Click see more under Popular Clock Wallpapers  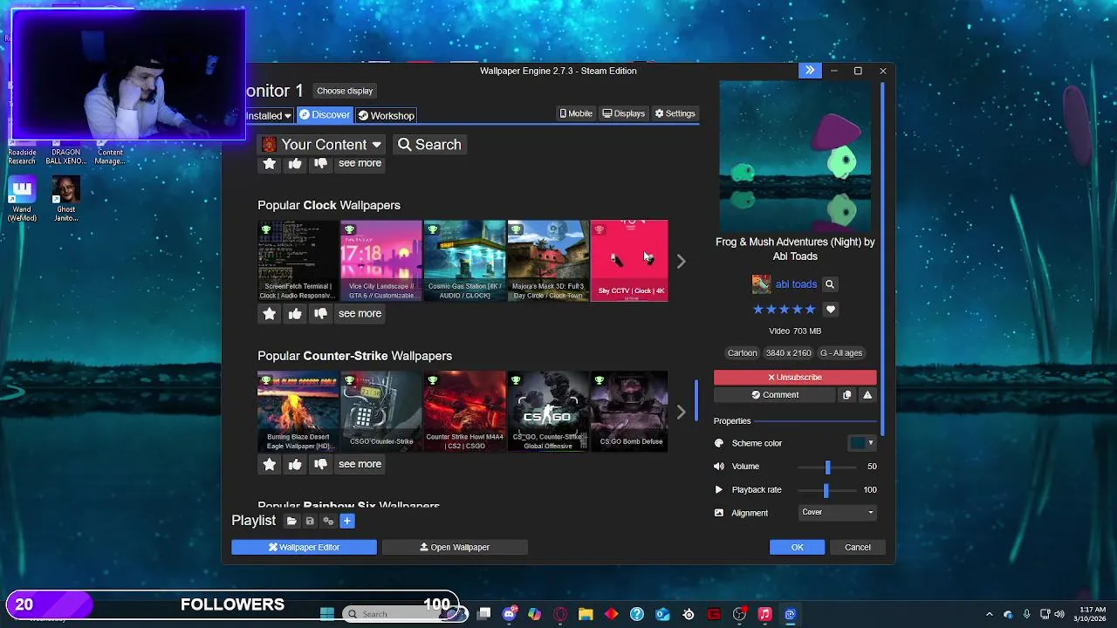click(360, 314)
